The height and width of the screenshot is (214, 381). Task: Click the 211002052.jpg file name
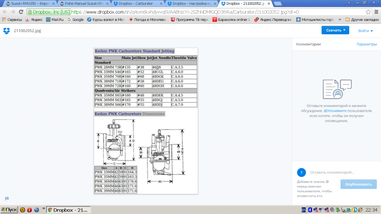tap(28, 31)
